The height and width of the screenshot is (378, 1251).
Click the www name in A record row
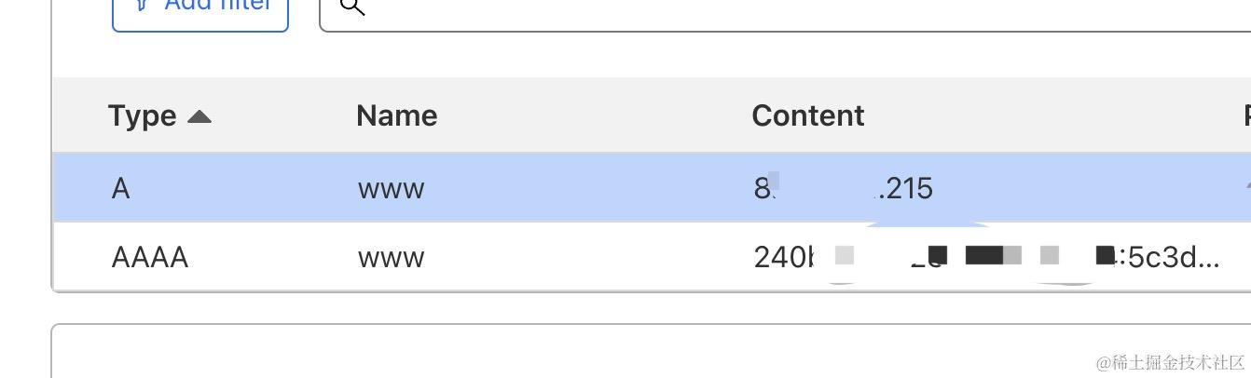(x=391, y=189)
